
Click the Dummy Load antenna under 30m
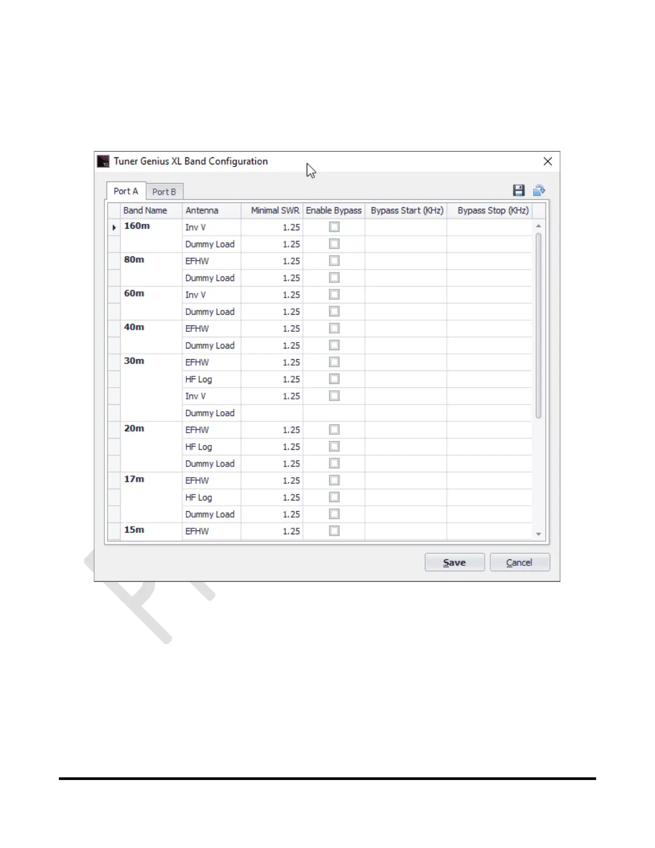(212, 413)
